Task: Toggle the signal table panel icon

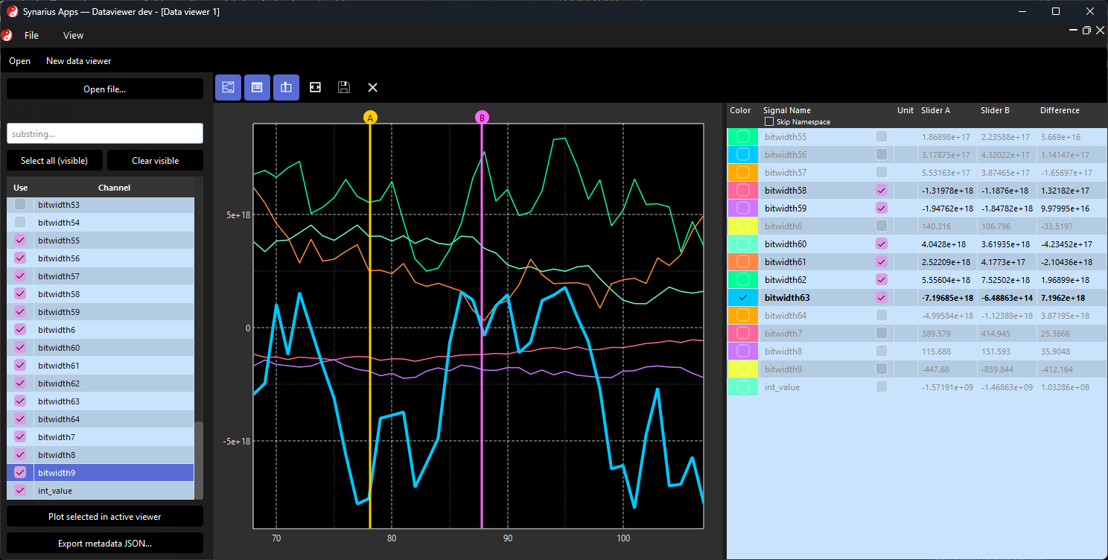Action: (x=257, y=87)
